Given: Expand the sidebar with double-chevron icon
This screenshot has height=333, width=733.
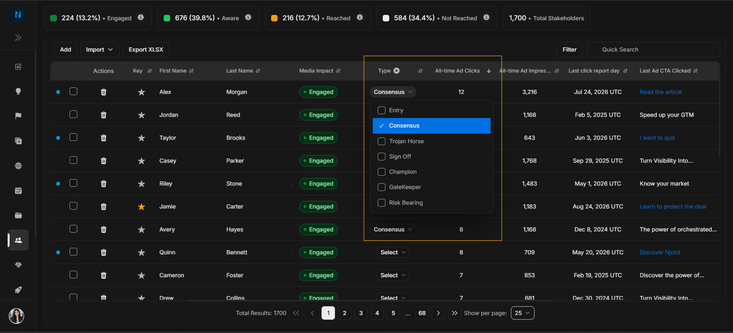Looking at the screenshot, I should tap(18, 37).
